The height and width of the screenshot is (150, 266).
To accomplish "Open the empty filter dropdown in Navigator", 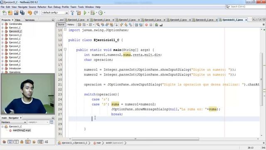I will tap(38, 122).
